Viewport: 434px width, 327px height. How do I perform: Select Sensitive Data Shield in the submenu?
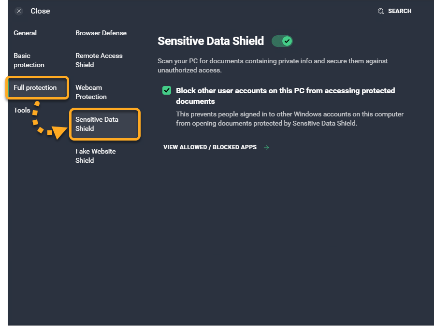pyautogui.click(x=97, y=124)
